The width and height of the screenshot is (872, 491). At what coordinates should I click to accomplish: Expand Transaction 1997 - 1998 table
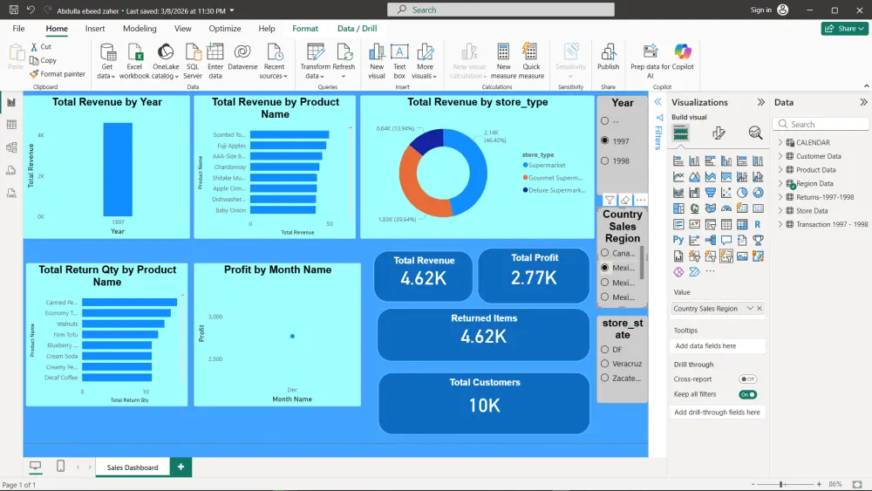780,224
